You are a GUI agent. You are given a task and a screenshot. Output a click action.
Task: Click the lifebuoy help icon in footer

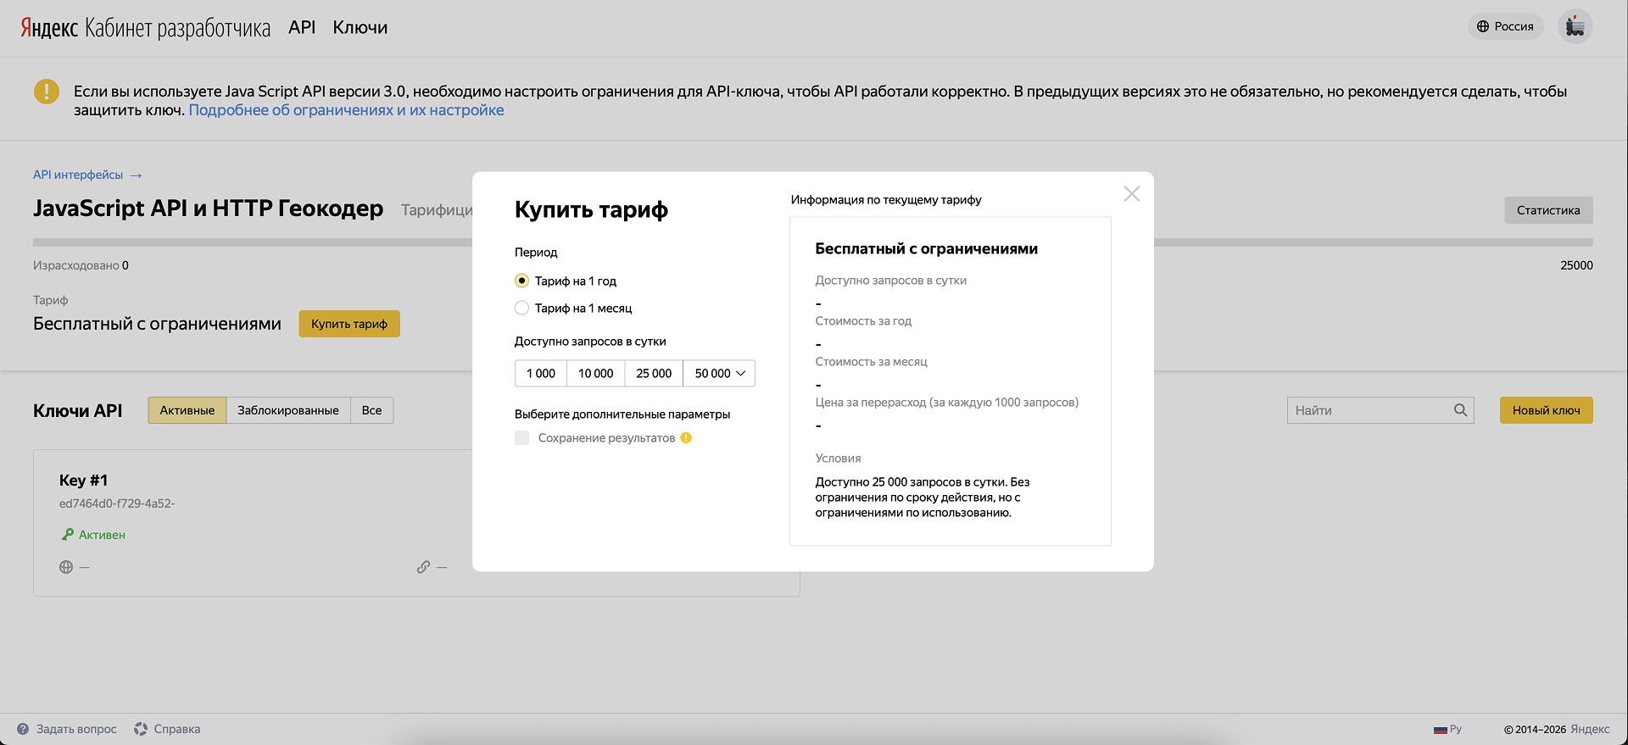tap(141, 729)
